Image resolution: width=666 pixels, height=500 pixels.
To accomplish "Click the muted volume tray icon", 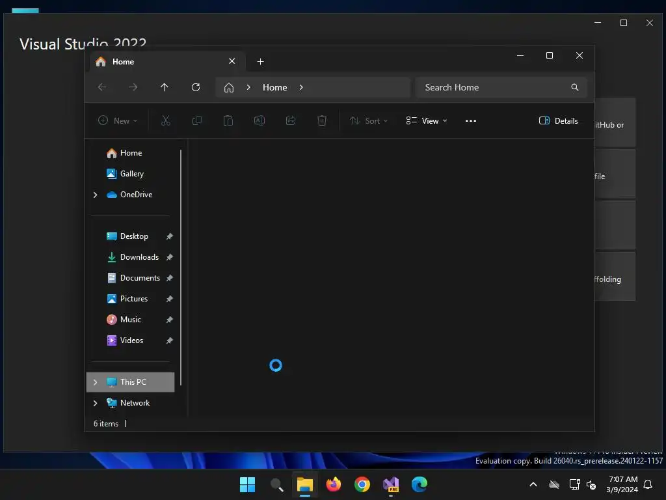I will coord(591,484).
